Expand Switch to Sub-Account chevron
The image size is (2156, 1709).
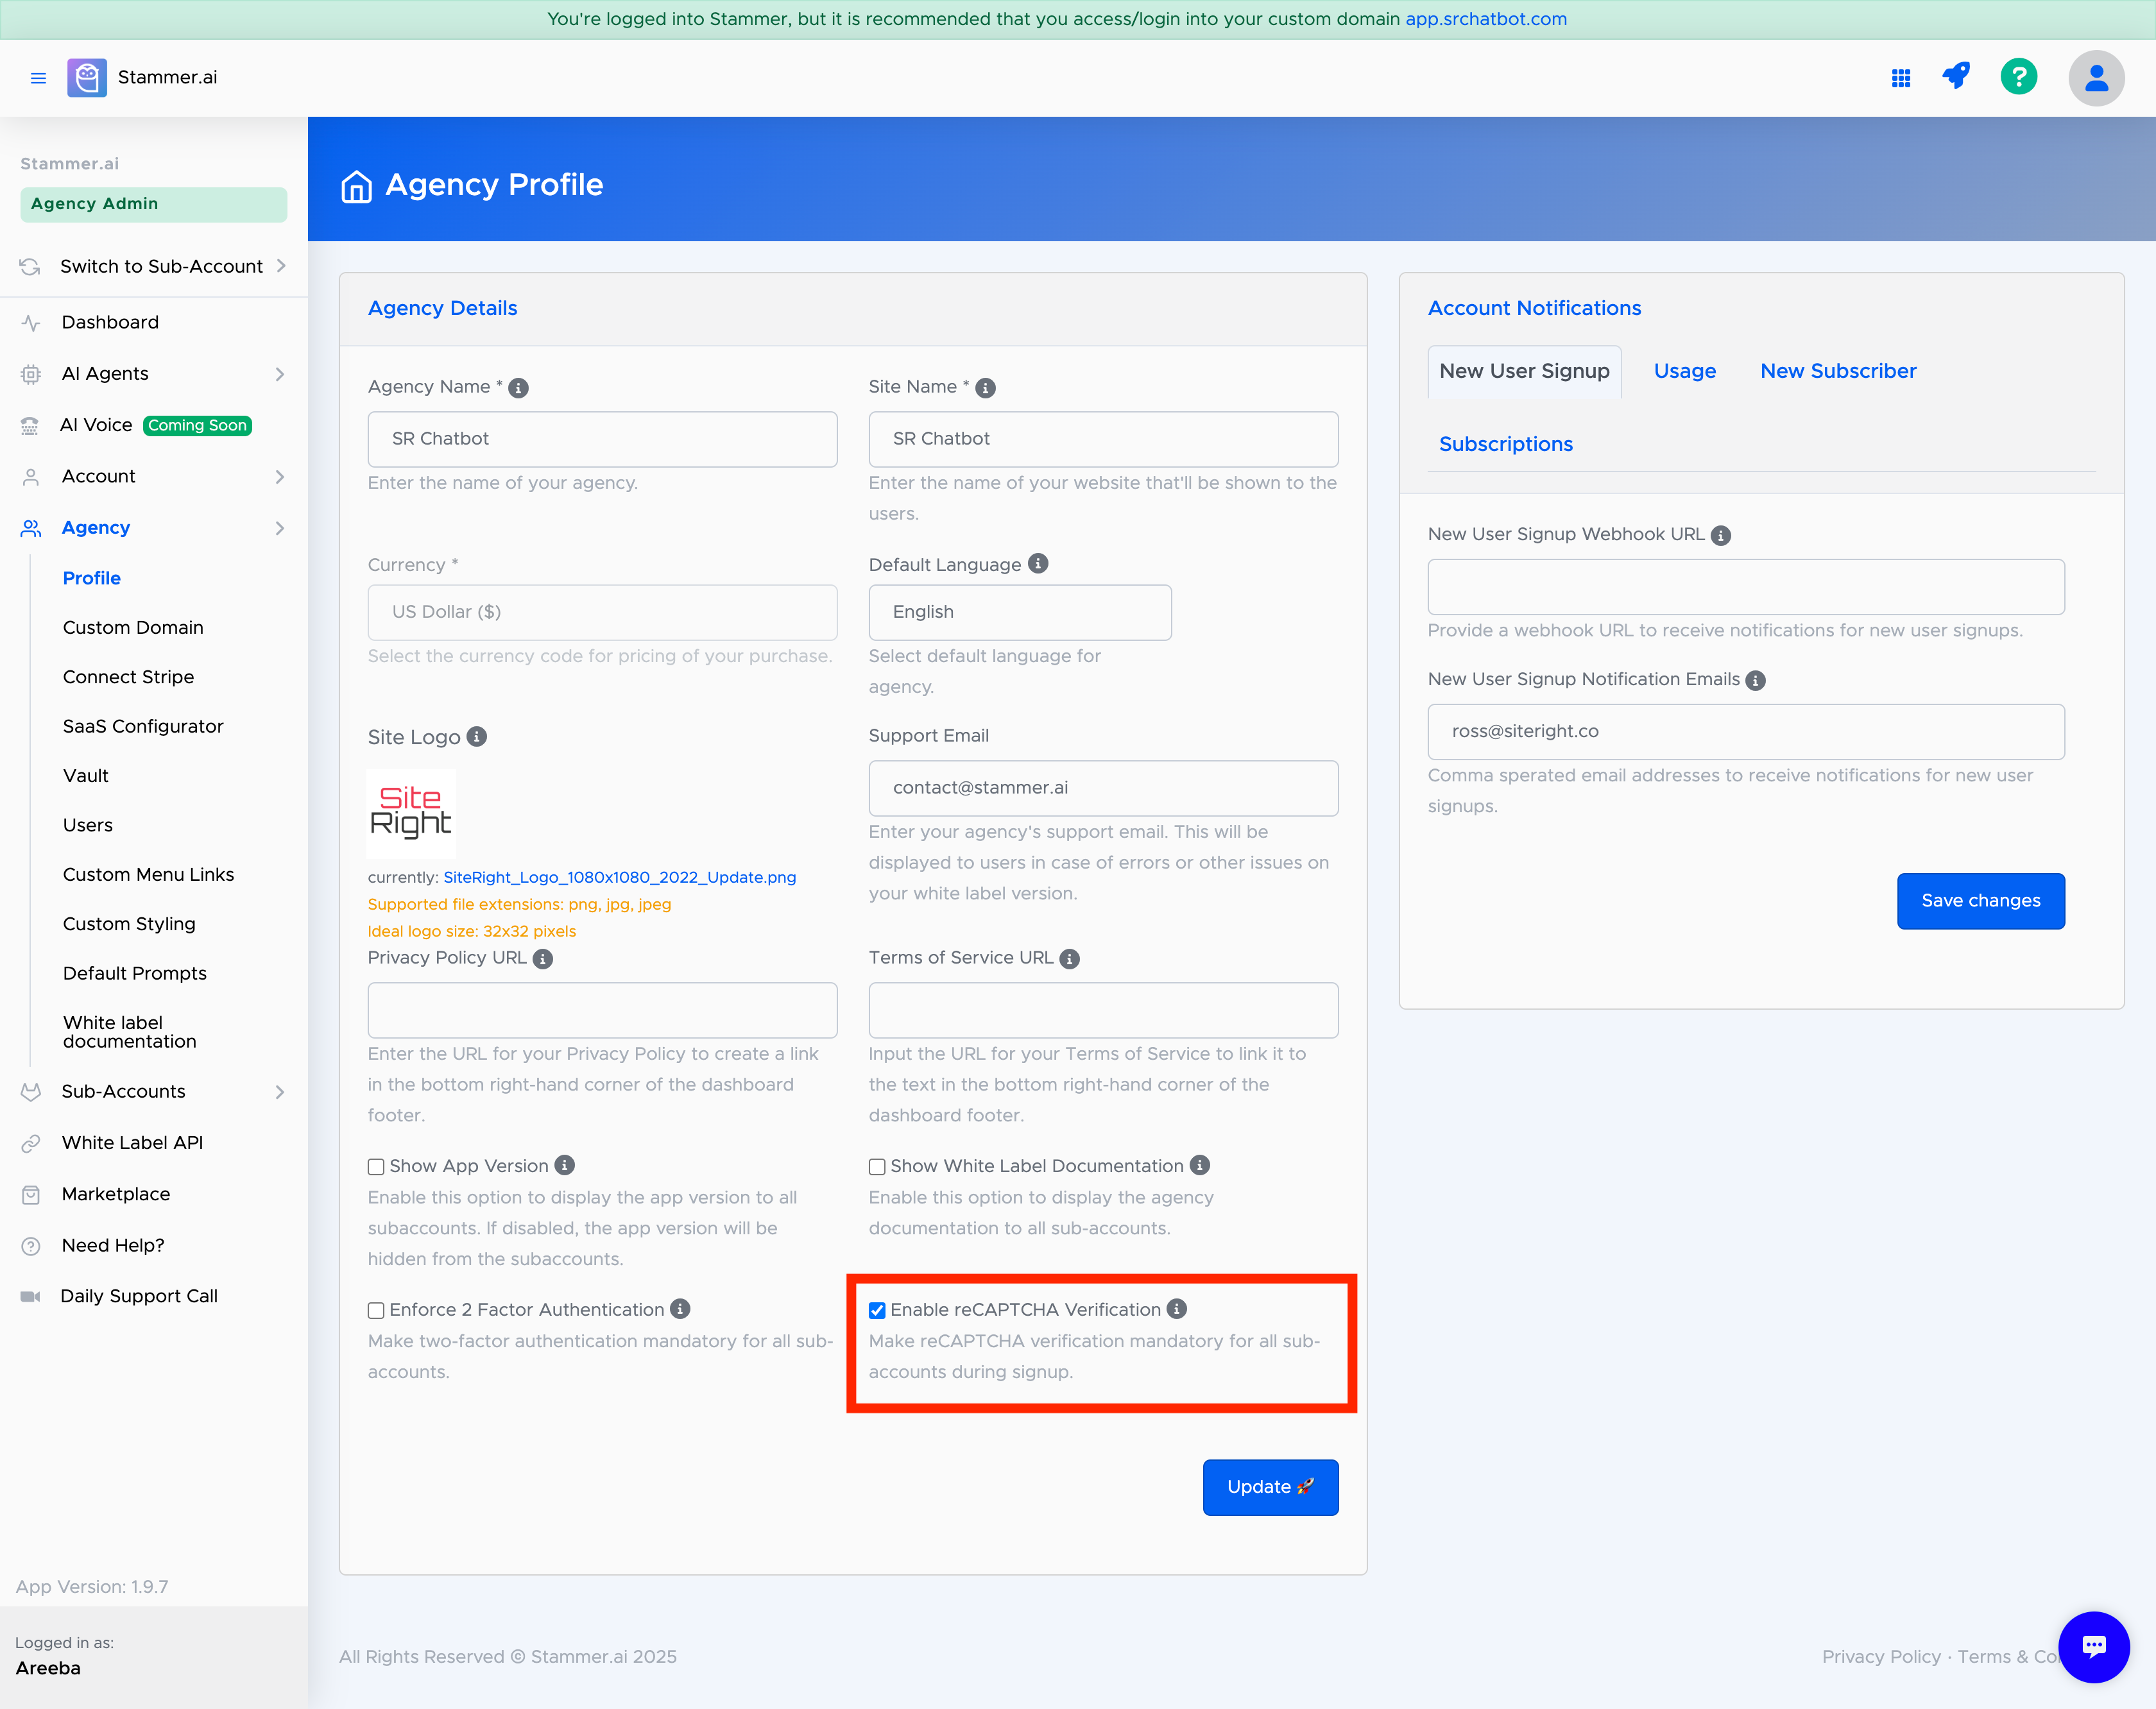click(281, 266)
